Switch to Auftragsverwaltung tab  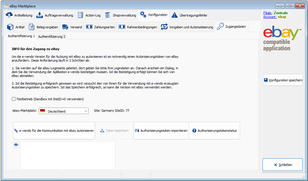pyautogui.click(x=55, y=15)
